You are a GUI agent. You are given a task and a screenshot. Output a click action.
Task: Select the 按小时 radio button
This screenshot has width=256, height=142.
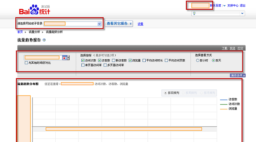coord(197,60)
